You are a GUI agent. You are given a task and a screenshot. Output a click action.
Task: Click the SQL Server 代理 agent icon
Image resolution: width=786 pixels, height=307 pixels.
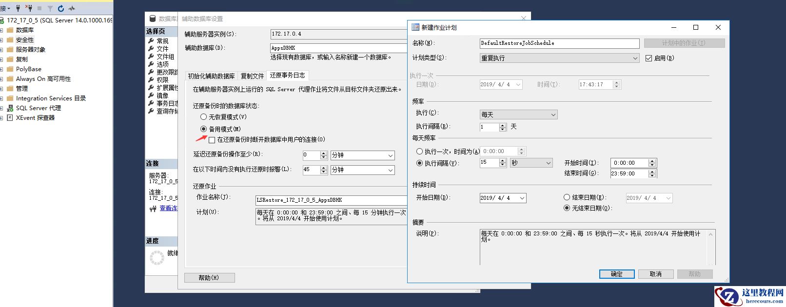pos(10,108)
